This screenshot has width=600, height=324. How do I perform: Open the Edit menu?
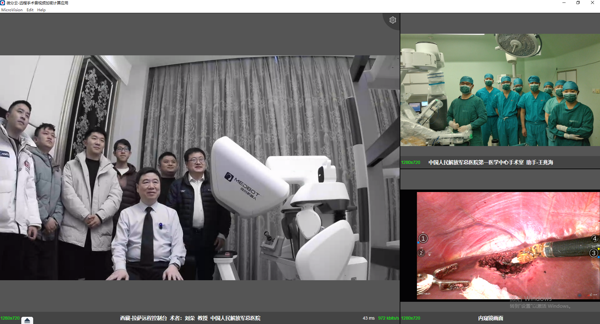30,10
